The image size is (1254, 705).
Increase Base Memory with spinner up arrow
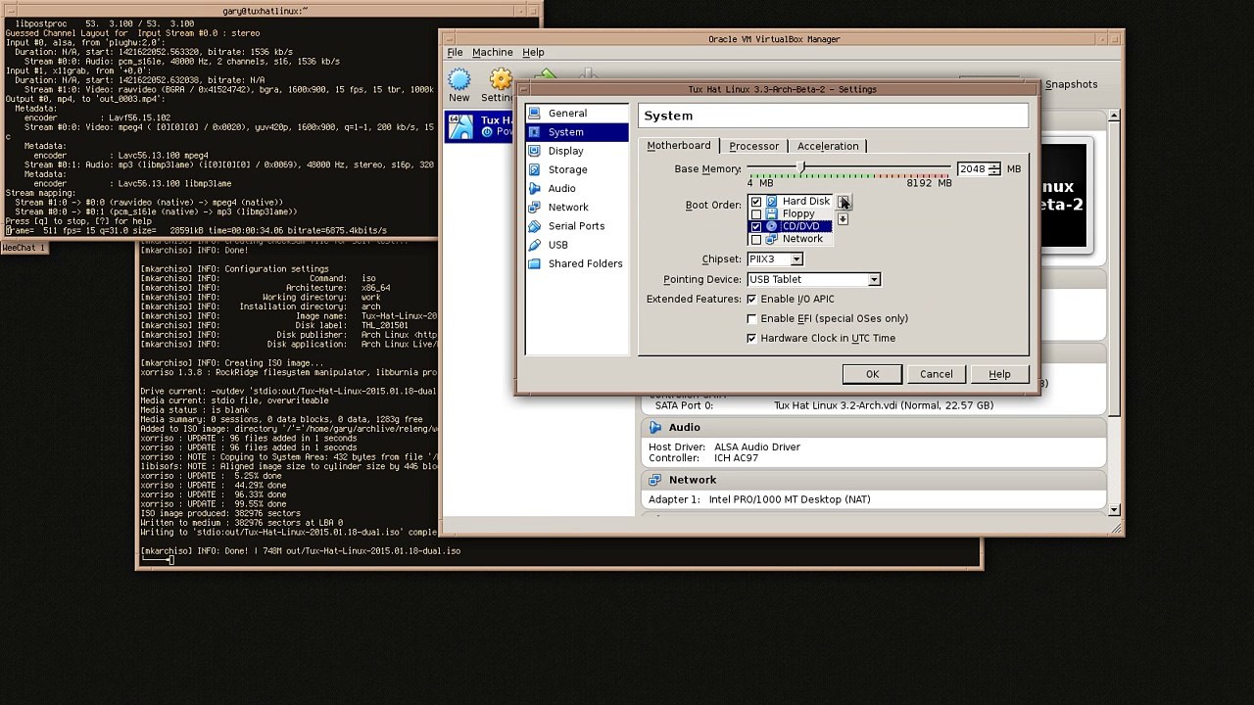994,165
